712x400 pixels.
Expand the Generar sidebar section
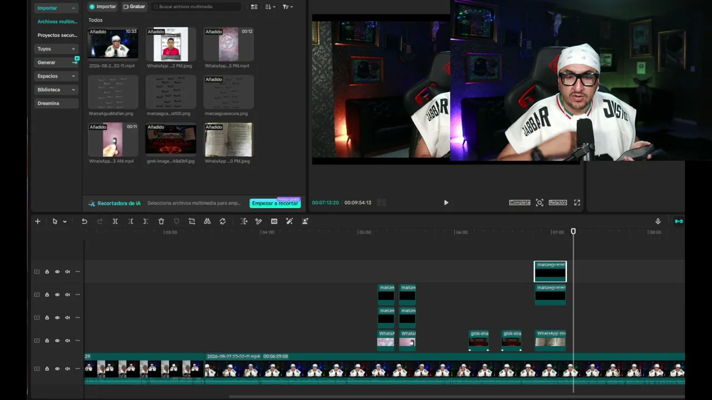73,62
